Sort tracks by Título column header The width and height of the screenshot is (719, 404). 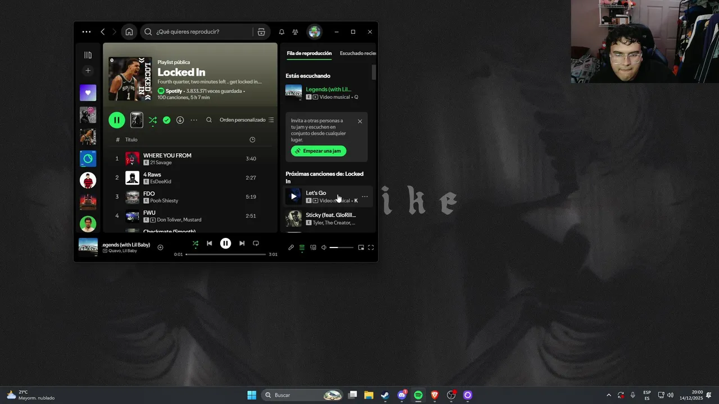(x=131, y=140)
